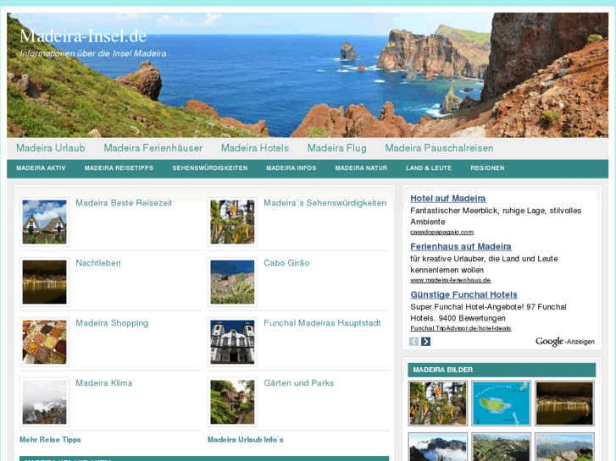616x461 pixels.
Task: Open Madeira Shopping article
Action: [x=112, y=323]
